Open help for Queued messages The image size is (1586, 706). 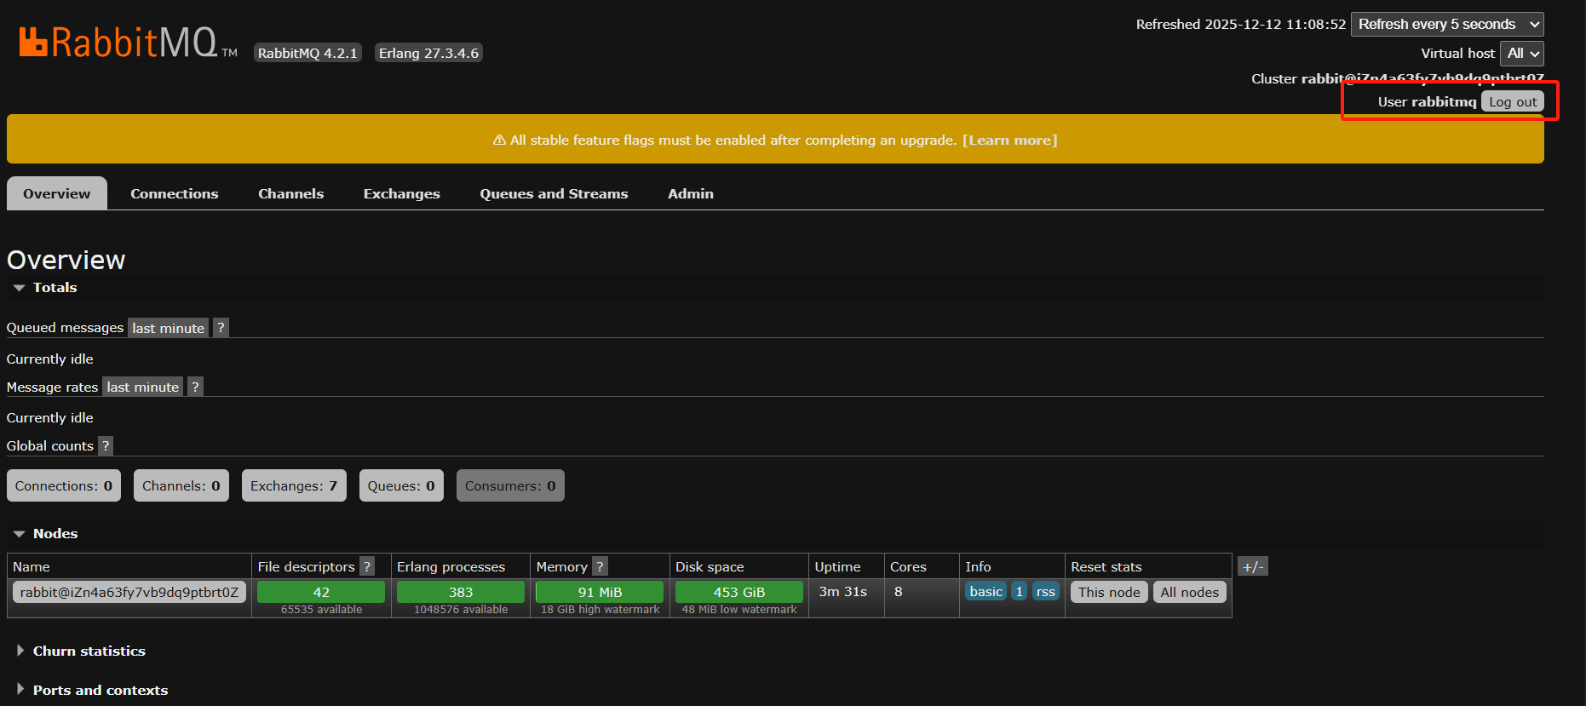point(221,328)
